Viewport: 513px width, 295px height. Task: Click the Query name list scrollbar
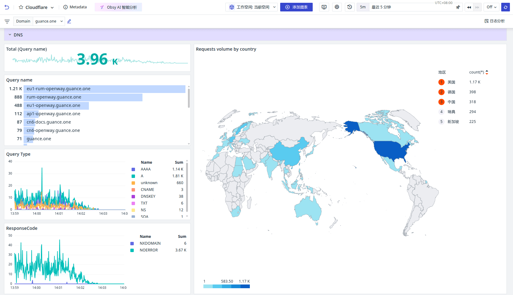(189, 98)
